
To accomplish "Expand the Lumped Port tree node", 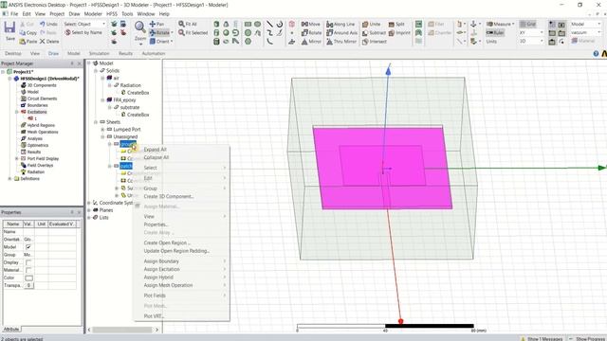I will pos(102,130).
